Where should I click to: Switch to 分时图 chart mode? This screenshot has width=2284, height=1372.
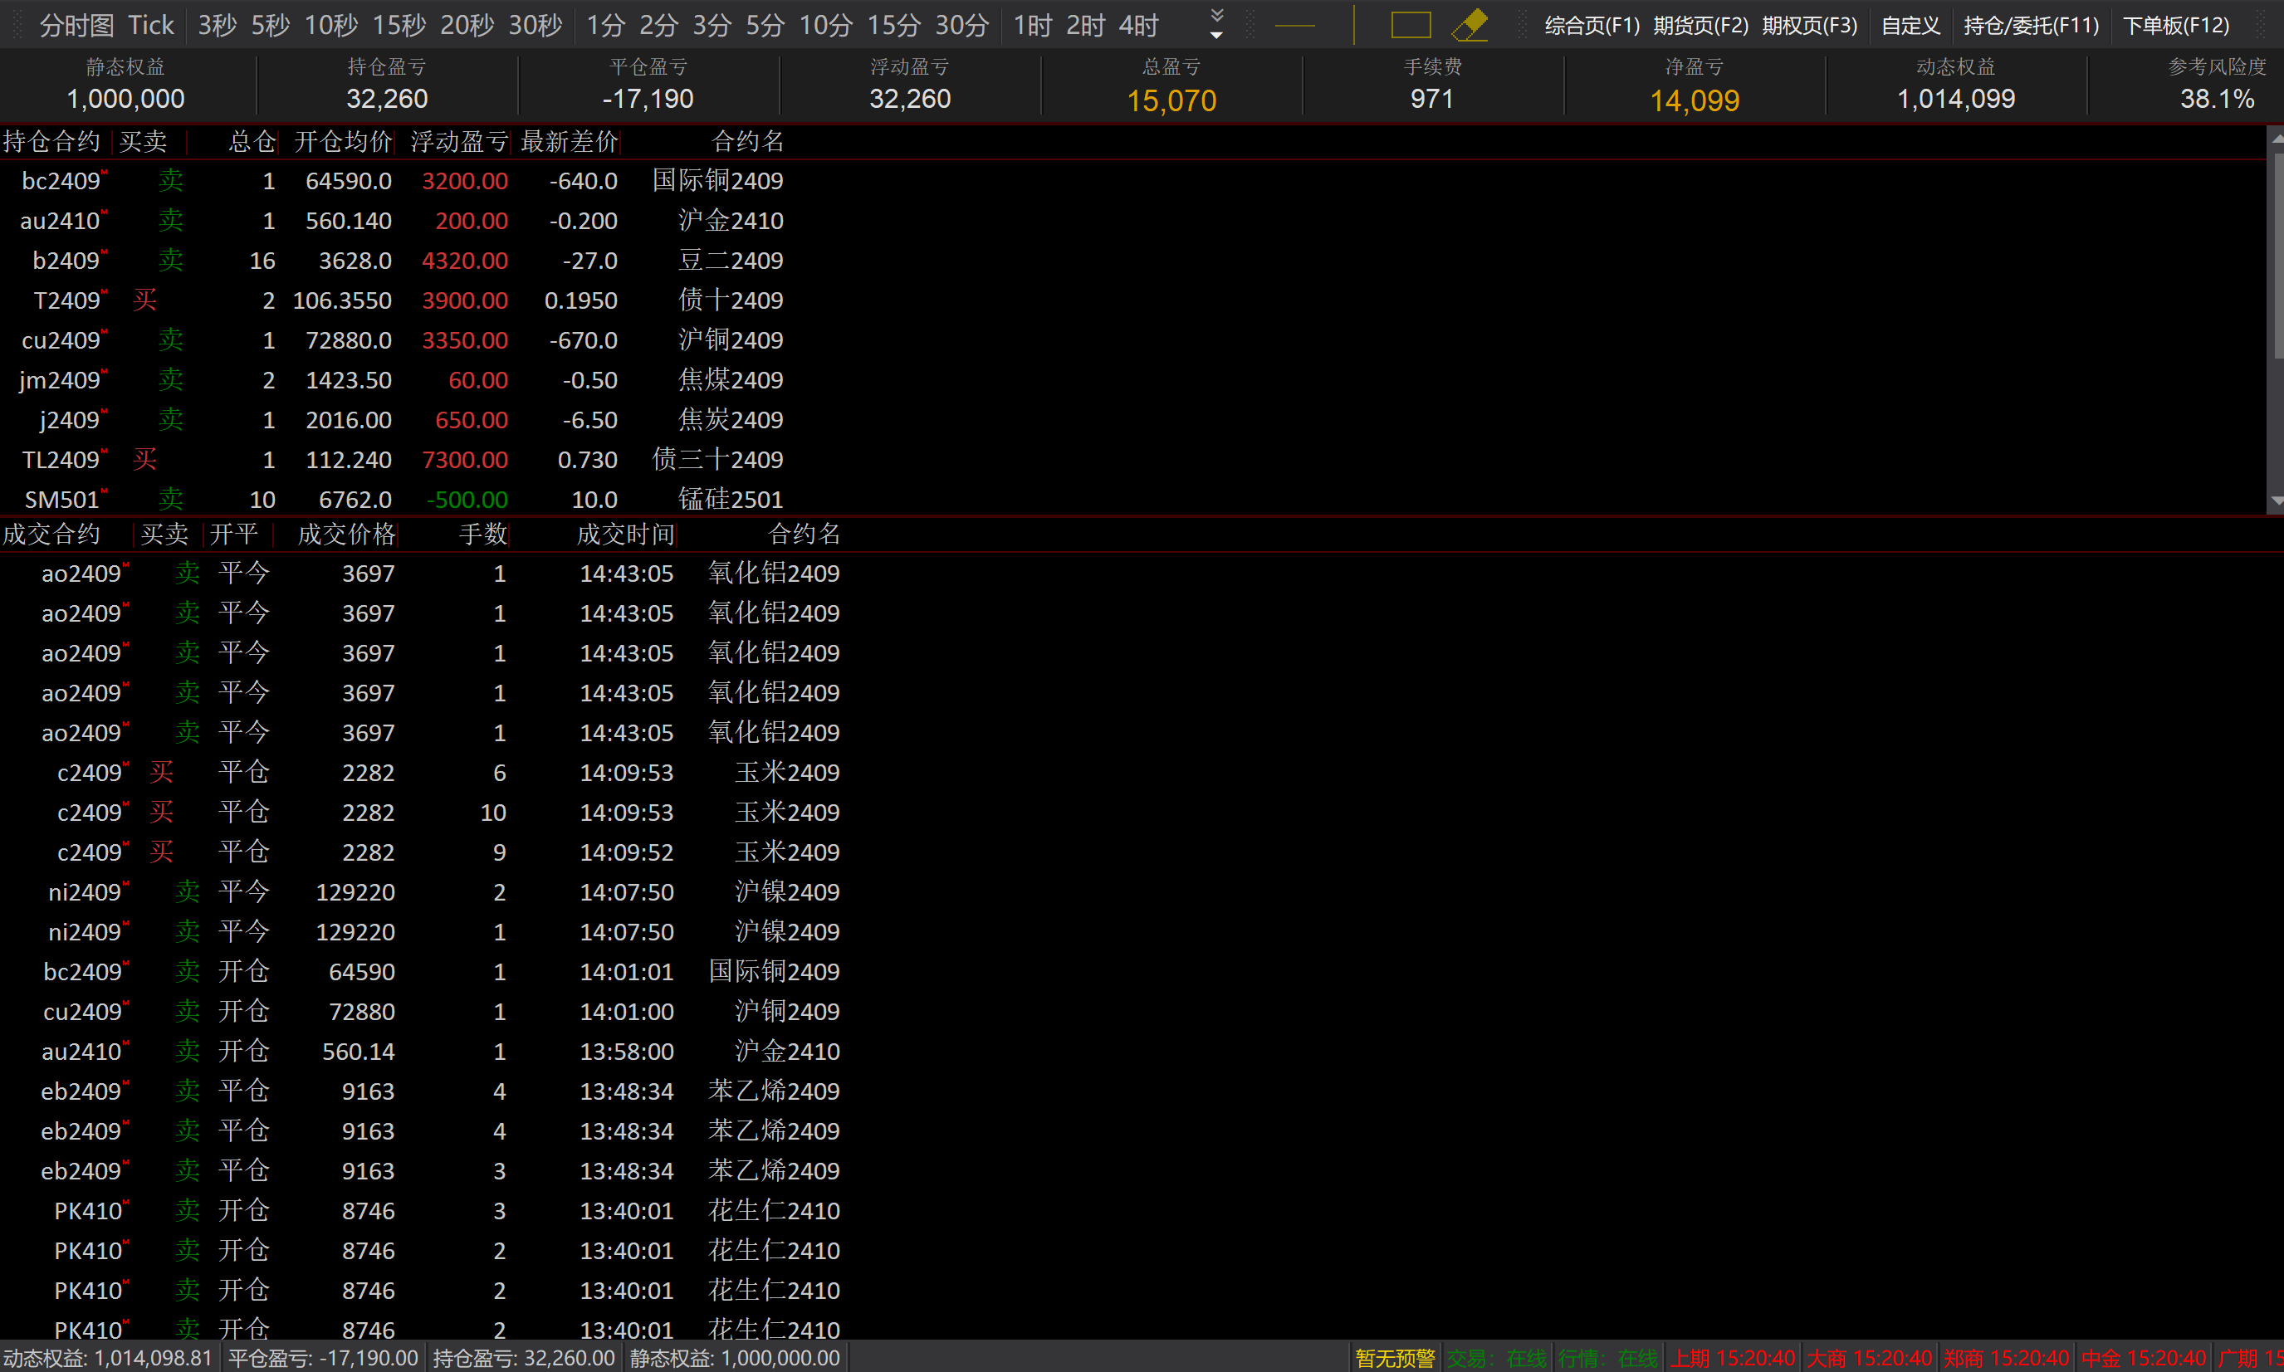click(x=76, y=25)
